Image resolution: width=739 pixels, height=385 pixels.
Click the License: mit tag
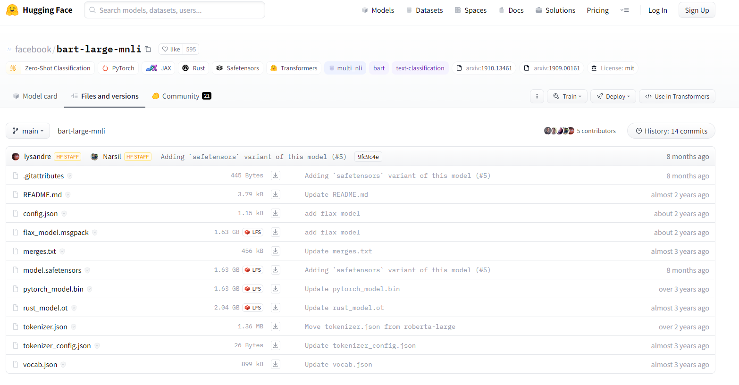[613, 68]
